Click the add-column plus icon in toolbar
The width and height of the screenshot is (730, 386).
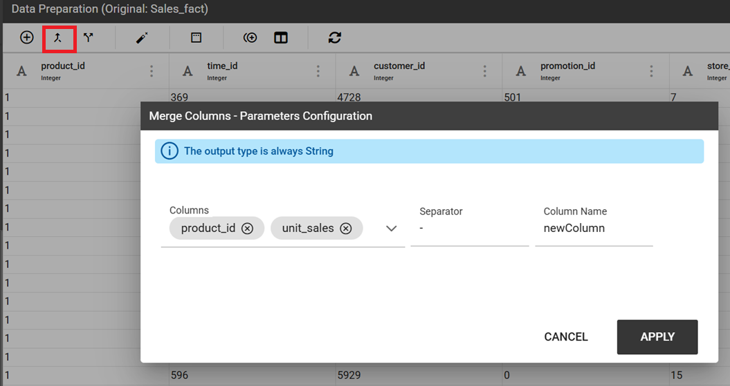pos(250,37)
